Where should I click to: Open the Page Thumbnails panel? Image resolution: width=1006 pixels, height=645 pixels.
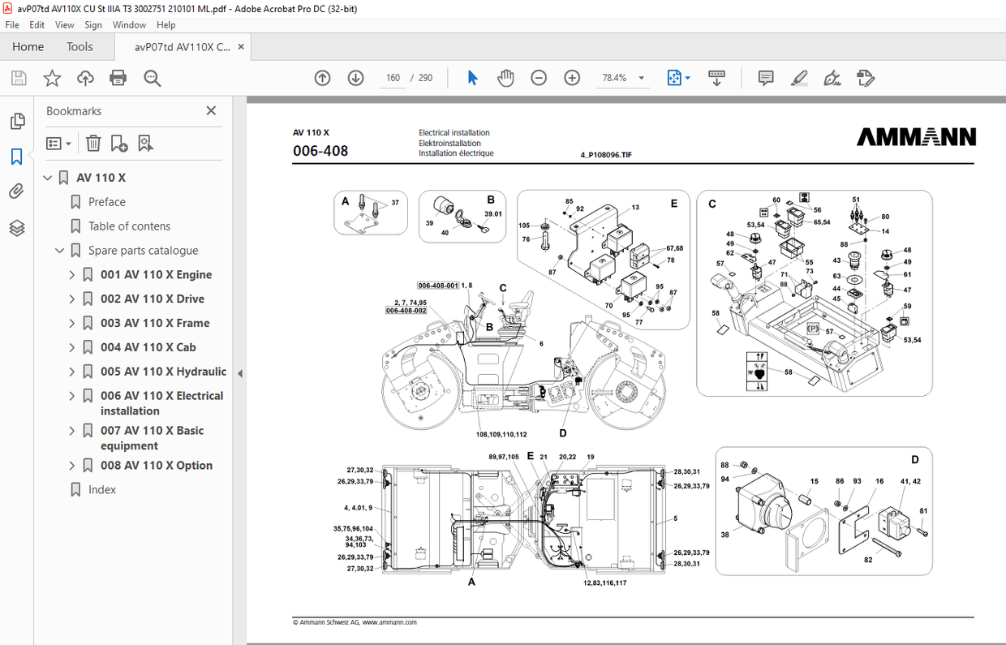point(17,120)
